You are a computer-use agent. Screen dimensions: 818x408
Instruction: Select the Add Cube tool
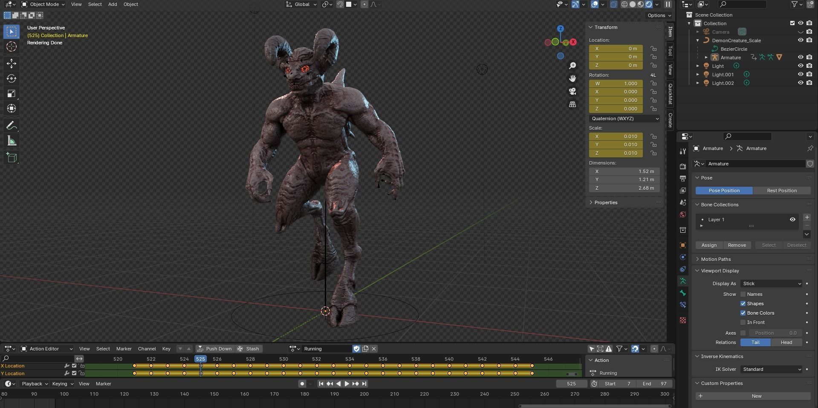[12, 157]
